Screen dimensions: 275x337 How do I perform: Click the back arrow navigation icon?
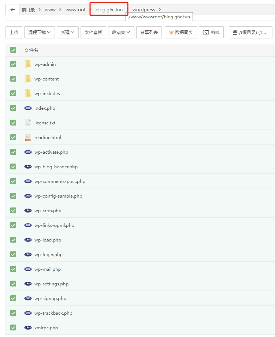[x=12, y=10]
